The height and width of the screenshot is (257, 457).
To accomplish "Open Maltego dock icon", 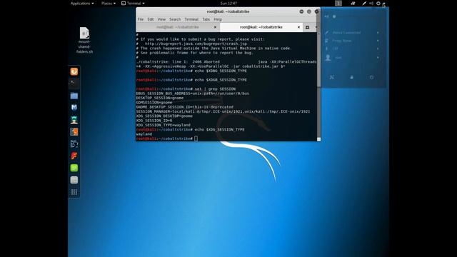I will point(74,143).
